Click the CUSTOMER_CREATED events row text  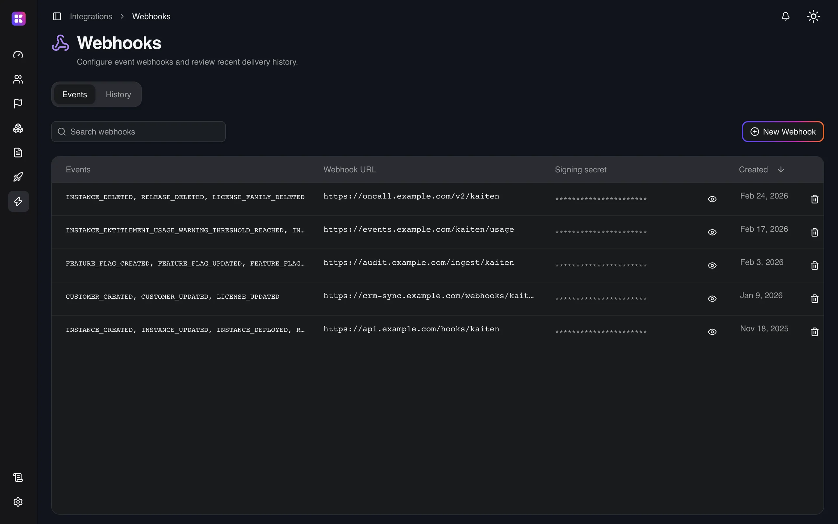173,297
